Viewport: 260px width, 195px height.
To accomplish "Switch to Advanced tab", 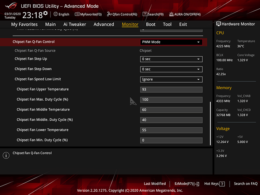I will click(103, 25).
